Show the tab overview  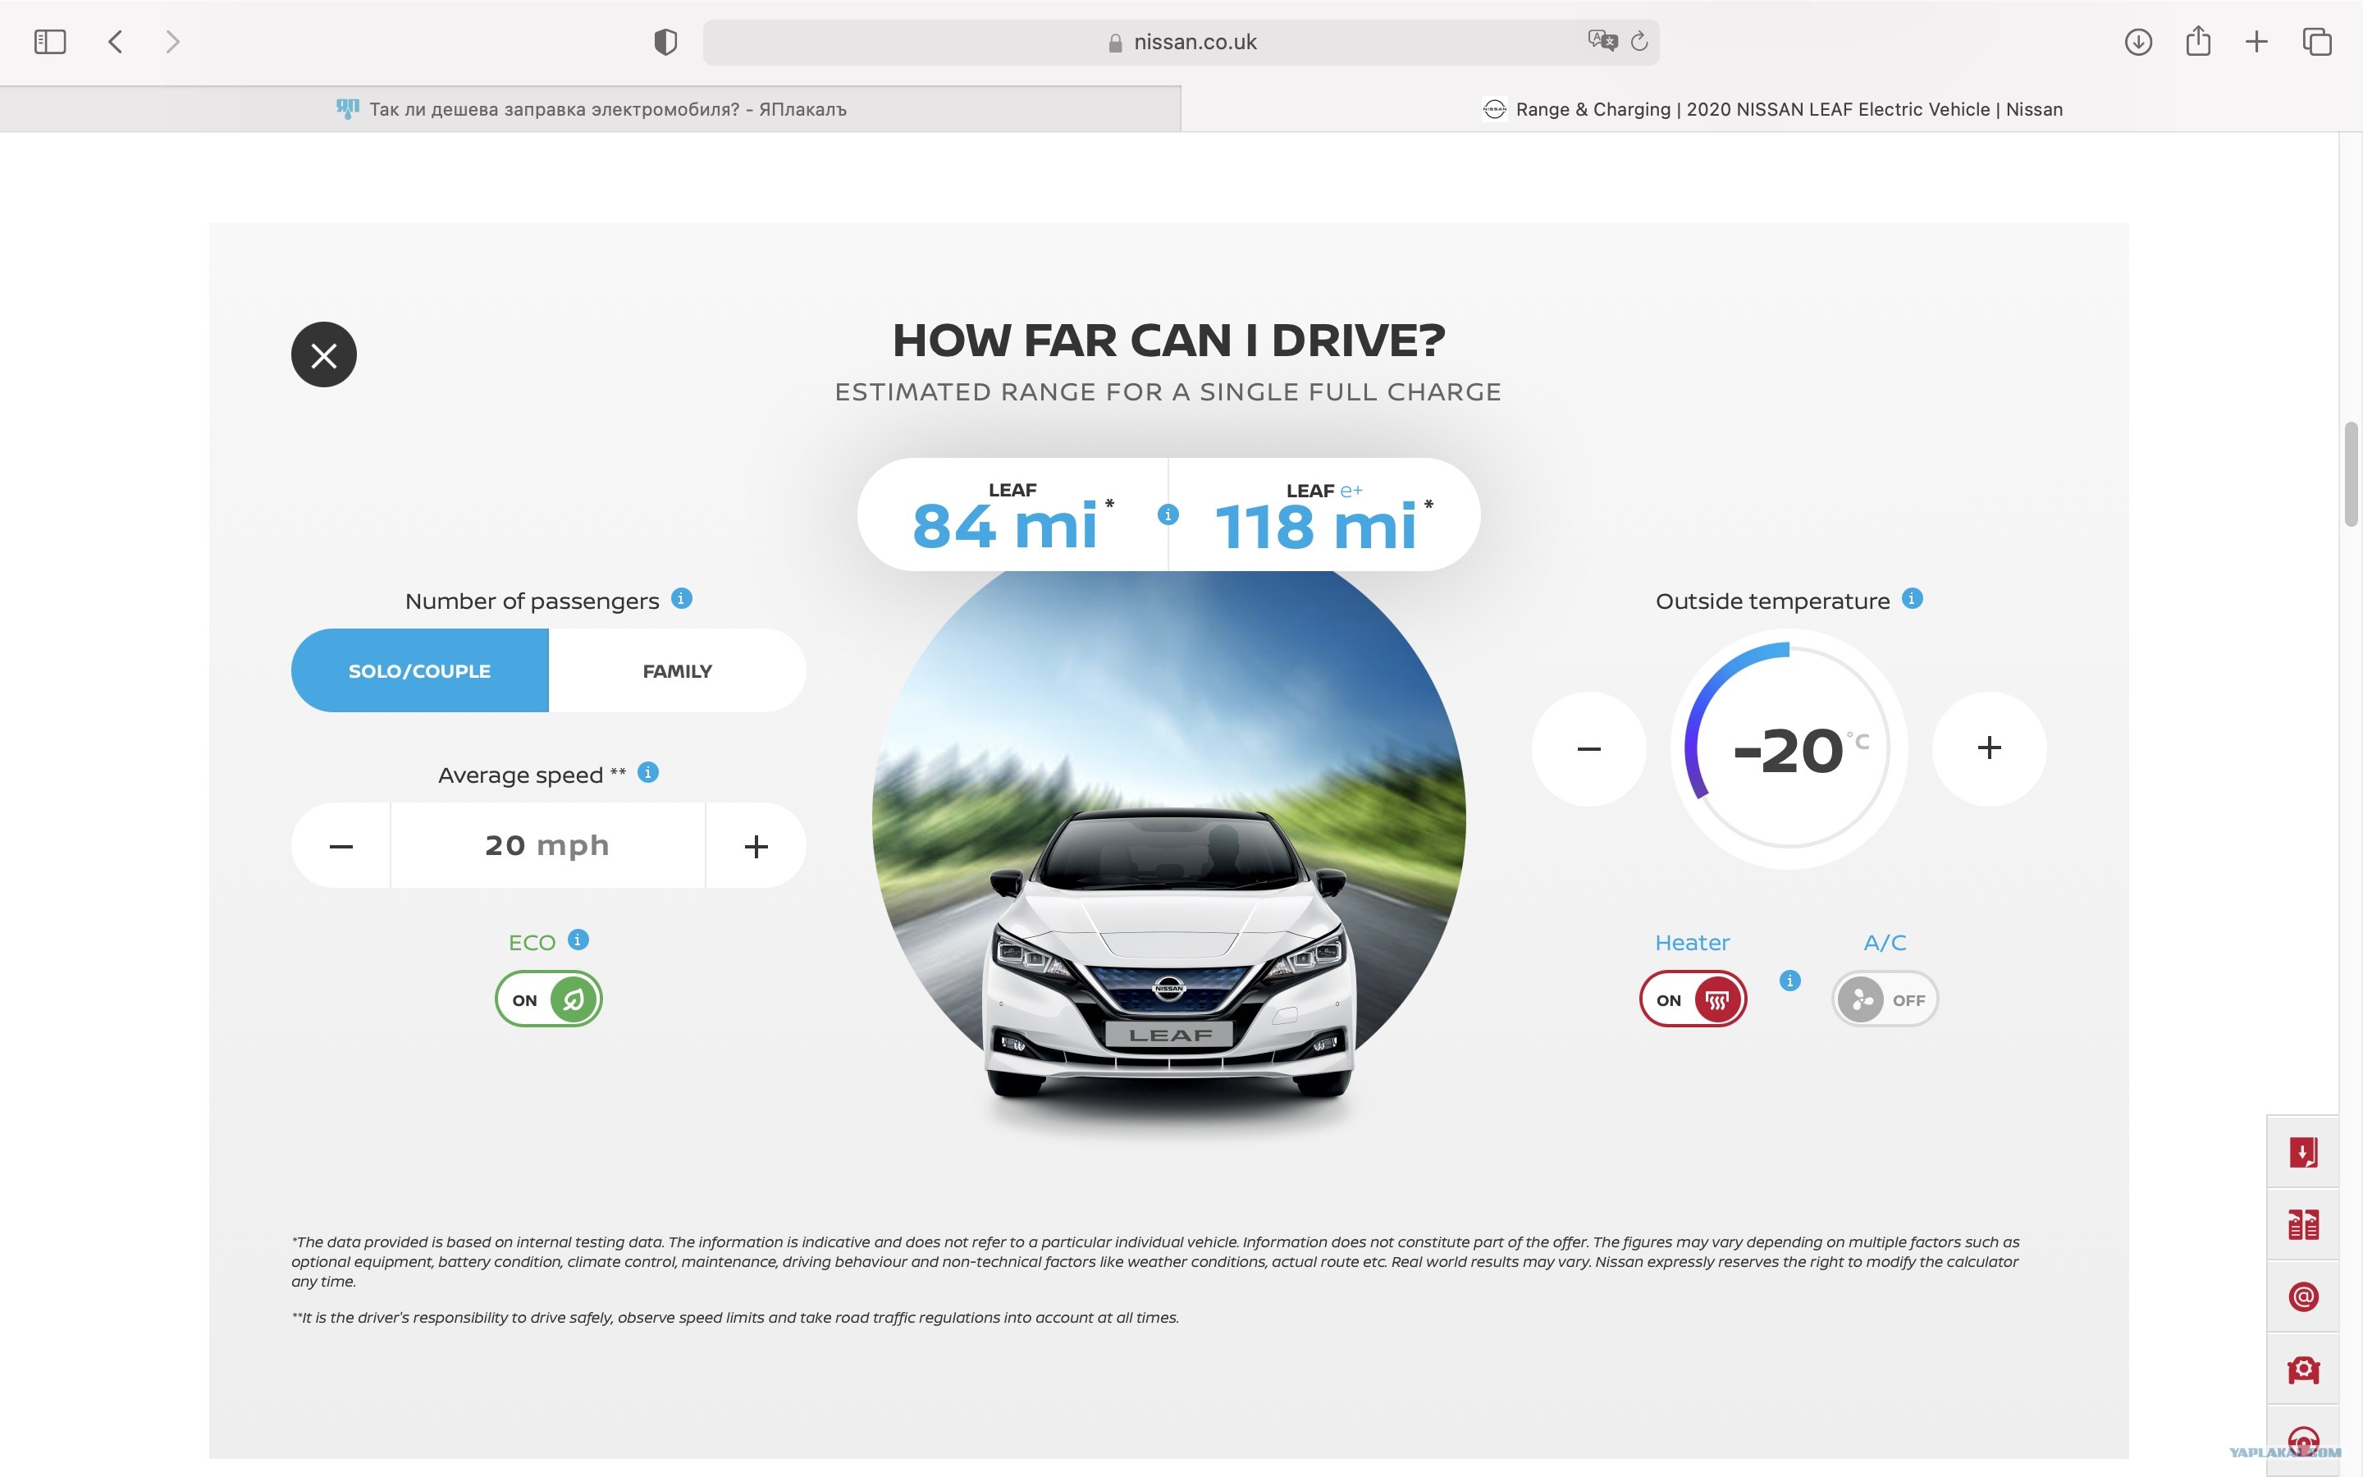point(2317,42)
